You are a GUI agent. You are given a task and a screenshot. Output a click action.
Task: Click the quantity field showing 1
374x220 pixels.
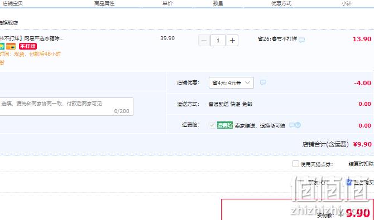click(218, 41)
